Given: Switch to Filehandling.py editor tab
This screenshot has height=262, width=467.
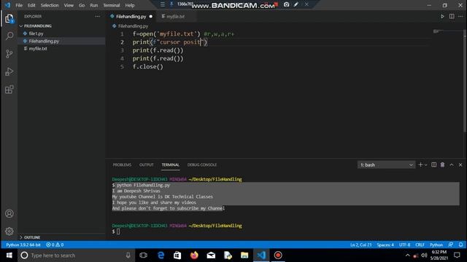Looking at the screenshot, I should [x=131, y=16].
